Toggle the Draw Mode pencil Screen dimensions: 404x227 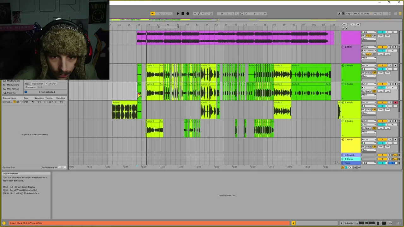pos(339,14)
